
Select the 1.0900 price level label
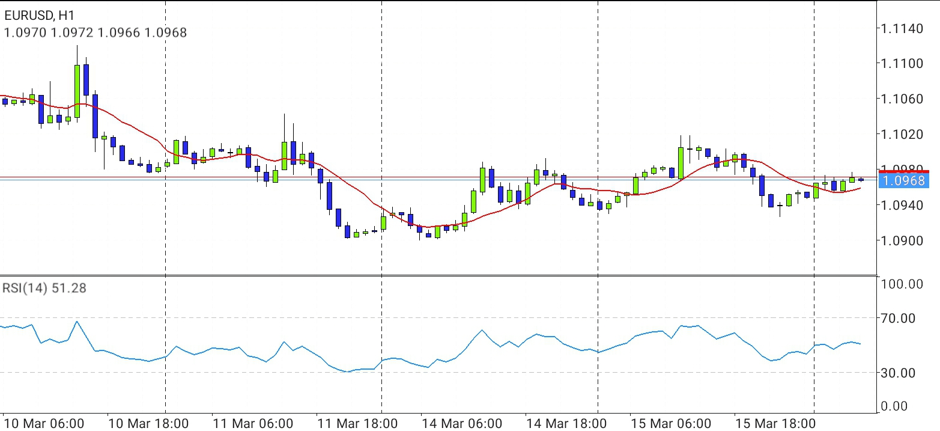901,241
